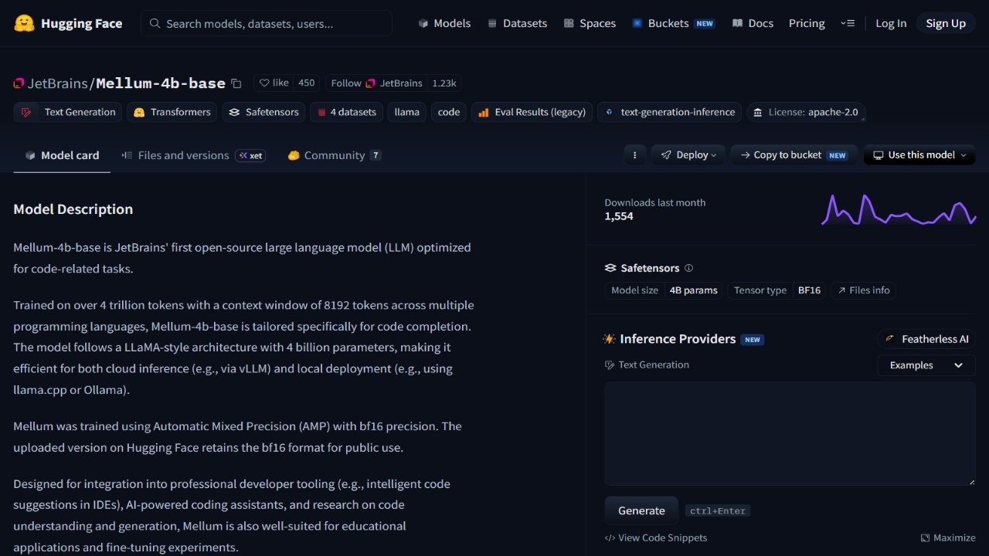Click the Safetensors info icon
The image size is (989, 556).
click(x=689, y=268)
